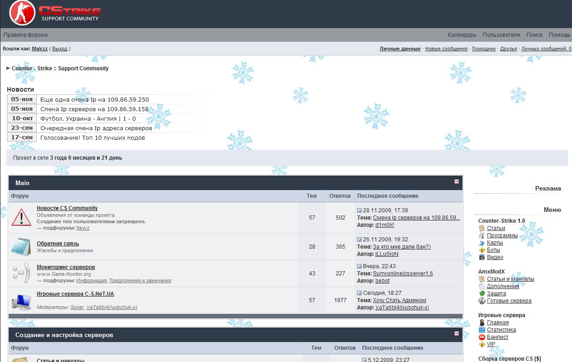
Task: Open the Календарь menu item
Action: pyautogui.click(x=462, y=35)
